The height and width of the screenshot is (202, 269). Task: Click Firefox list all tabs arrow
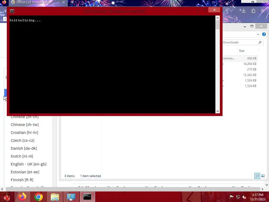(229, 2)
